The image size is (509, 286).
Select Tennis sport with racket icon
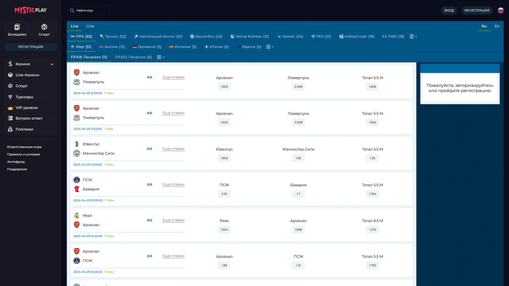[x=113, y=37]
